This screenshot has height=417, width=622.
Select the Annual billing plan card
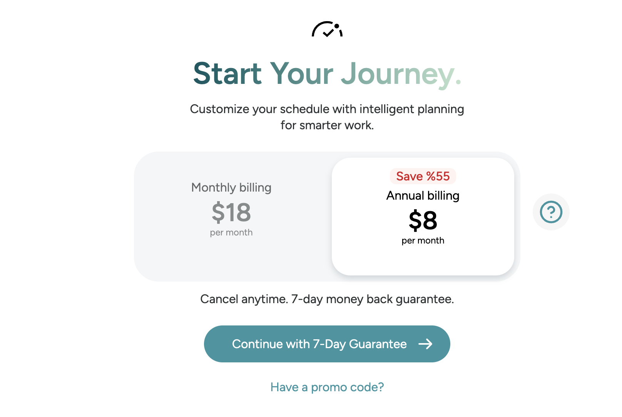click(423, 216)
